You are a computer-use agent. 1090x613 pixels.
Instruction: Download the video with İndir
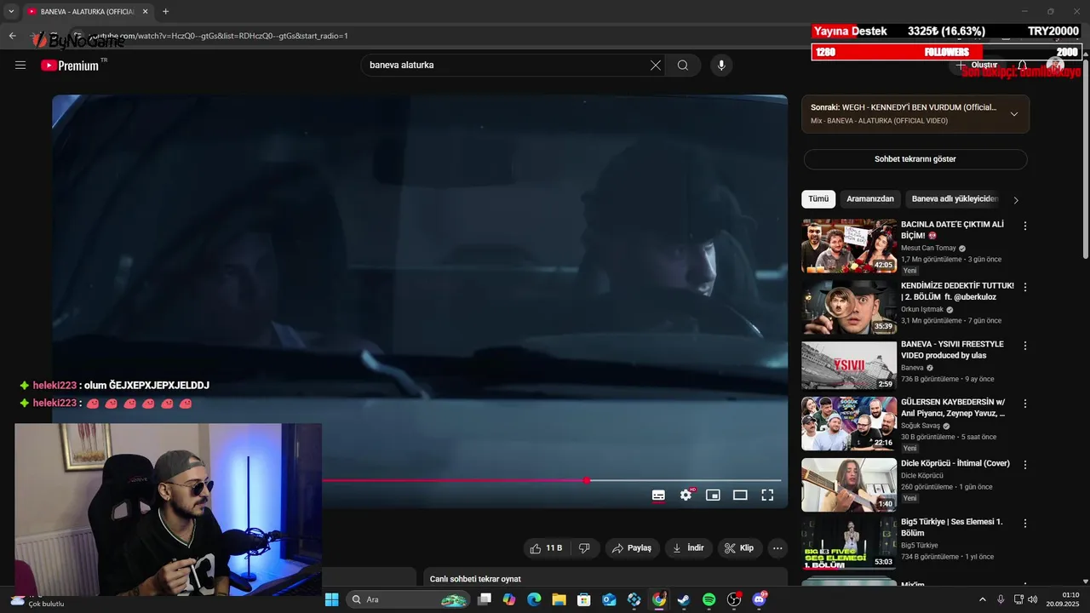(x=689, y=548)
